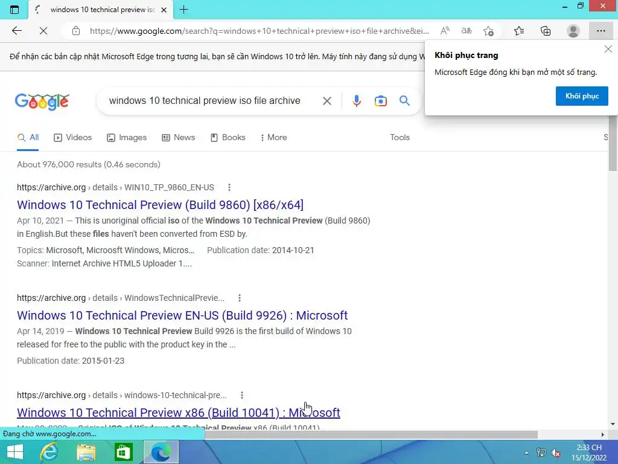618x464 pixels.
Task: Click "Publication date: 2015-01-23" text
Action: coord(71,361)
